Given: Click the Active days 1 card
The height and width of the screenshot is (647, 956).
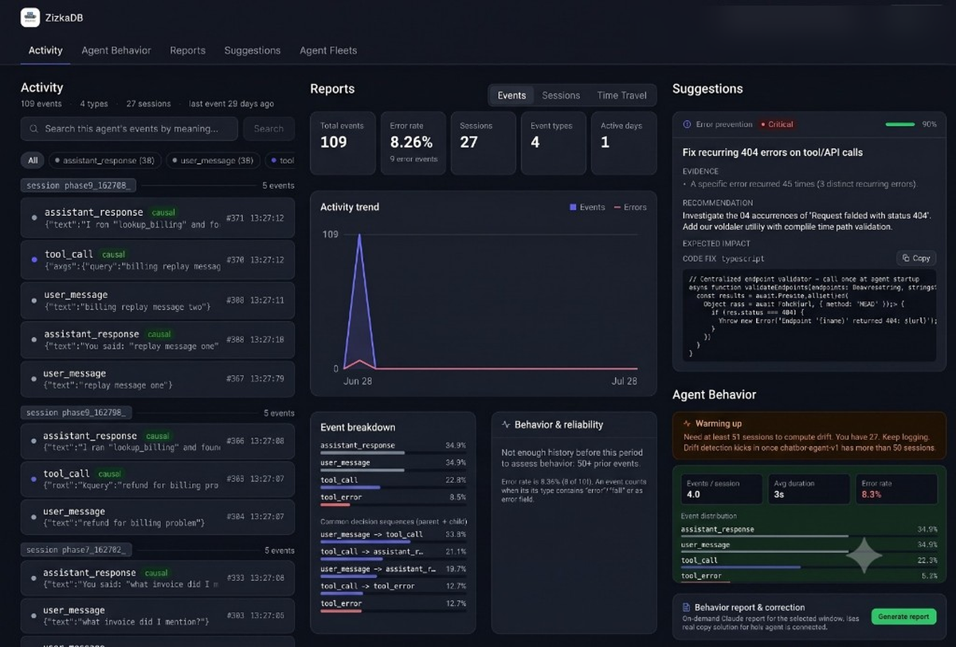Looking at the screenshot, I should (x=624, y=143).
